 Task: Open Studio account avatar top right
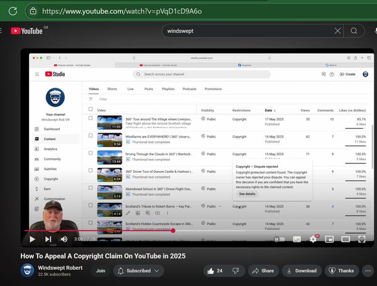point(366,74)
